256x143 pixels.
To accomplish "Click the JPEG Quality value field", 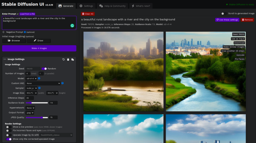I will pos(53,117).
